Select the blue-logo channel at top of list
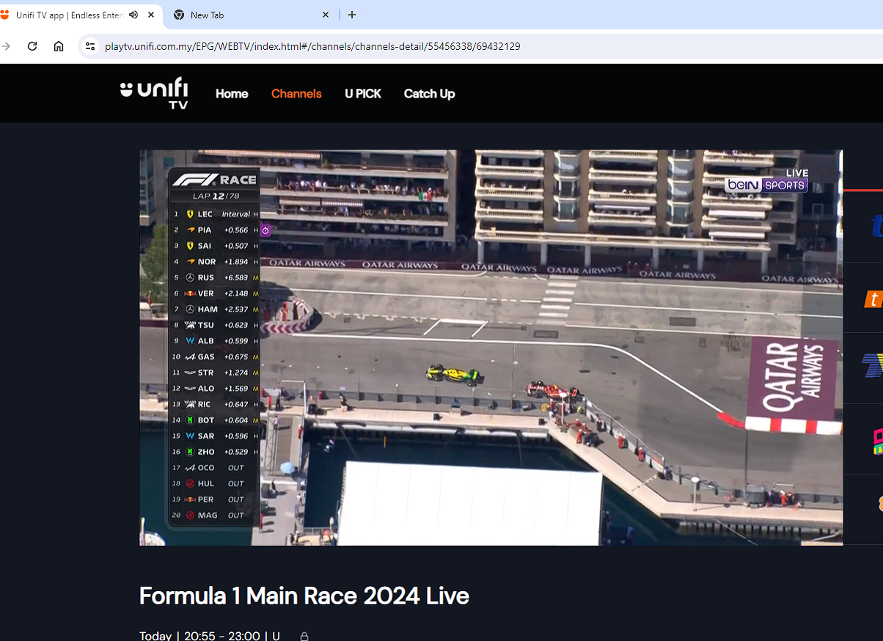This screenshot has height=641, width=883. pyautogui.click(x=876, y=227)
